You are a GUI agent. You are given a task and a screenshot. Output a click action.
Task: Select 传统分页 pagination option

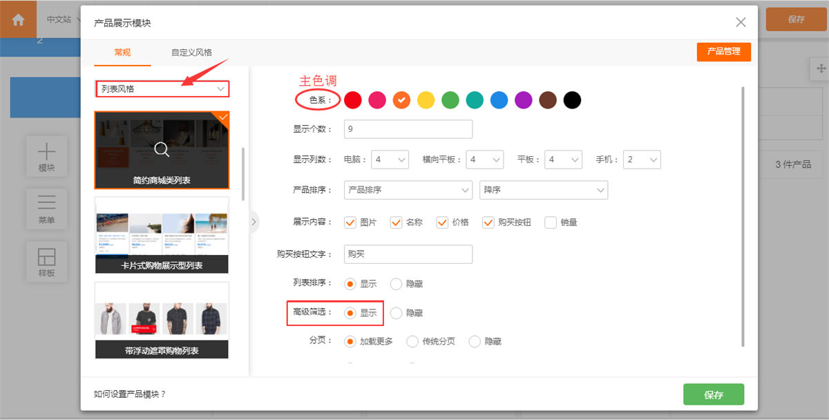tap(412, 341)
